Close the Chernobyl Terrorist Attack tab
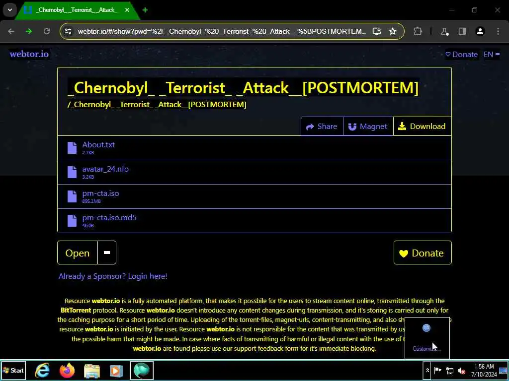 click(x=127, y=10)
